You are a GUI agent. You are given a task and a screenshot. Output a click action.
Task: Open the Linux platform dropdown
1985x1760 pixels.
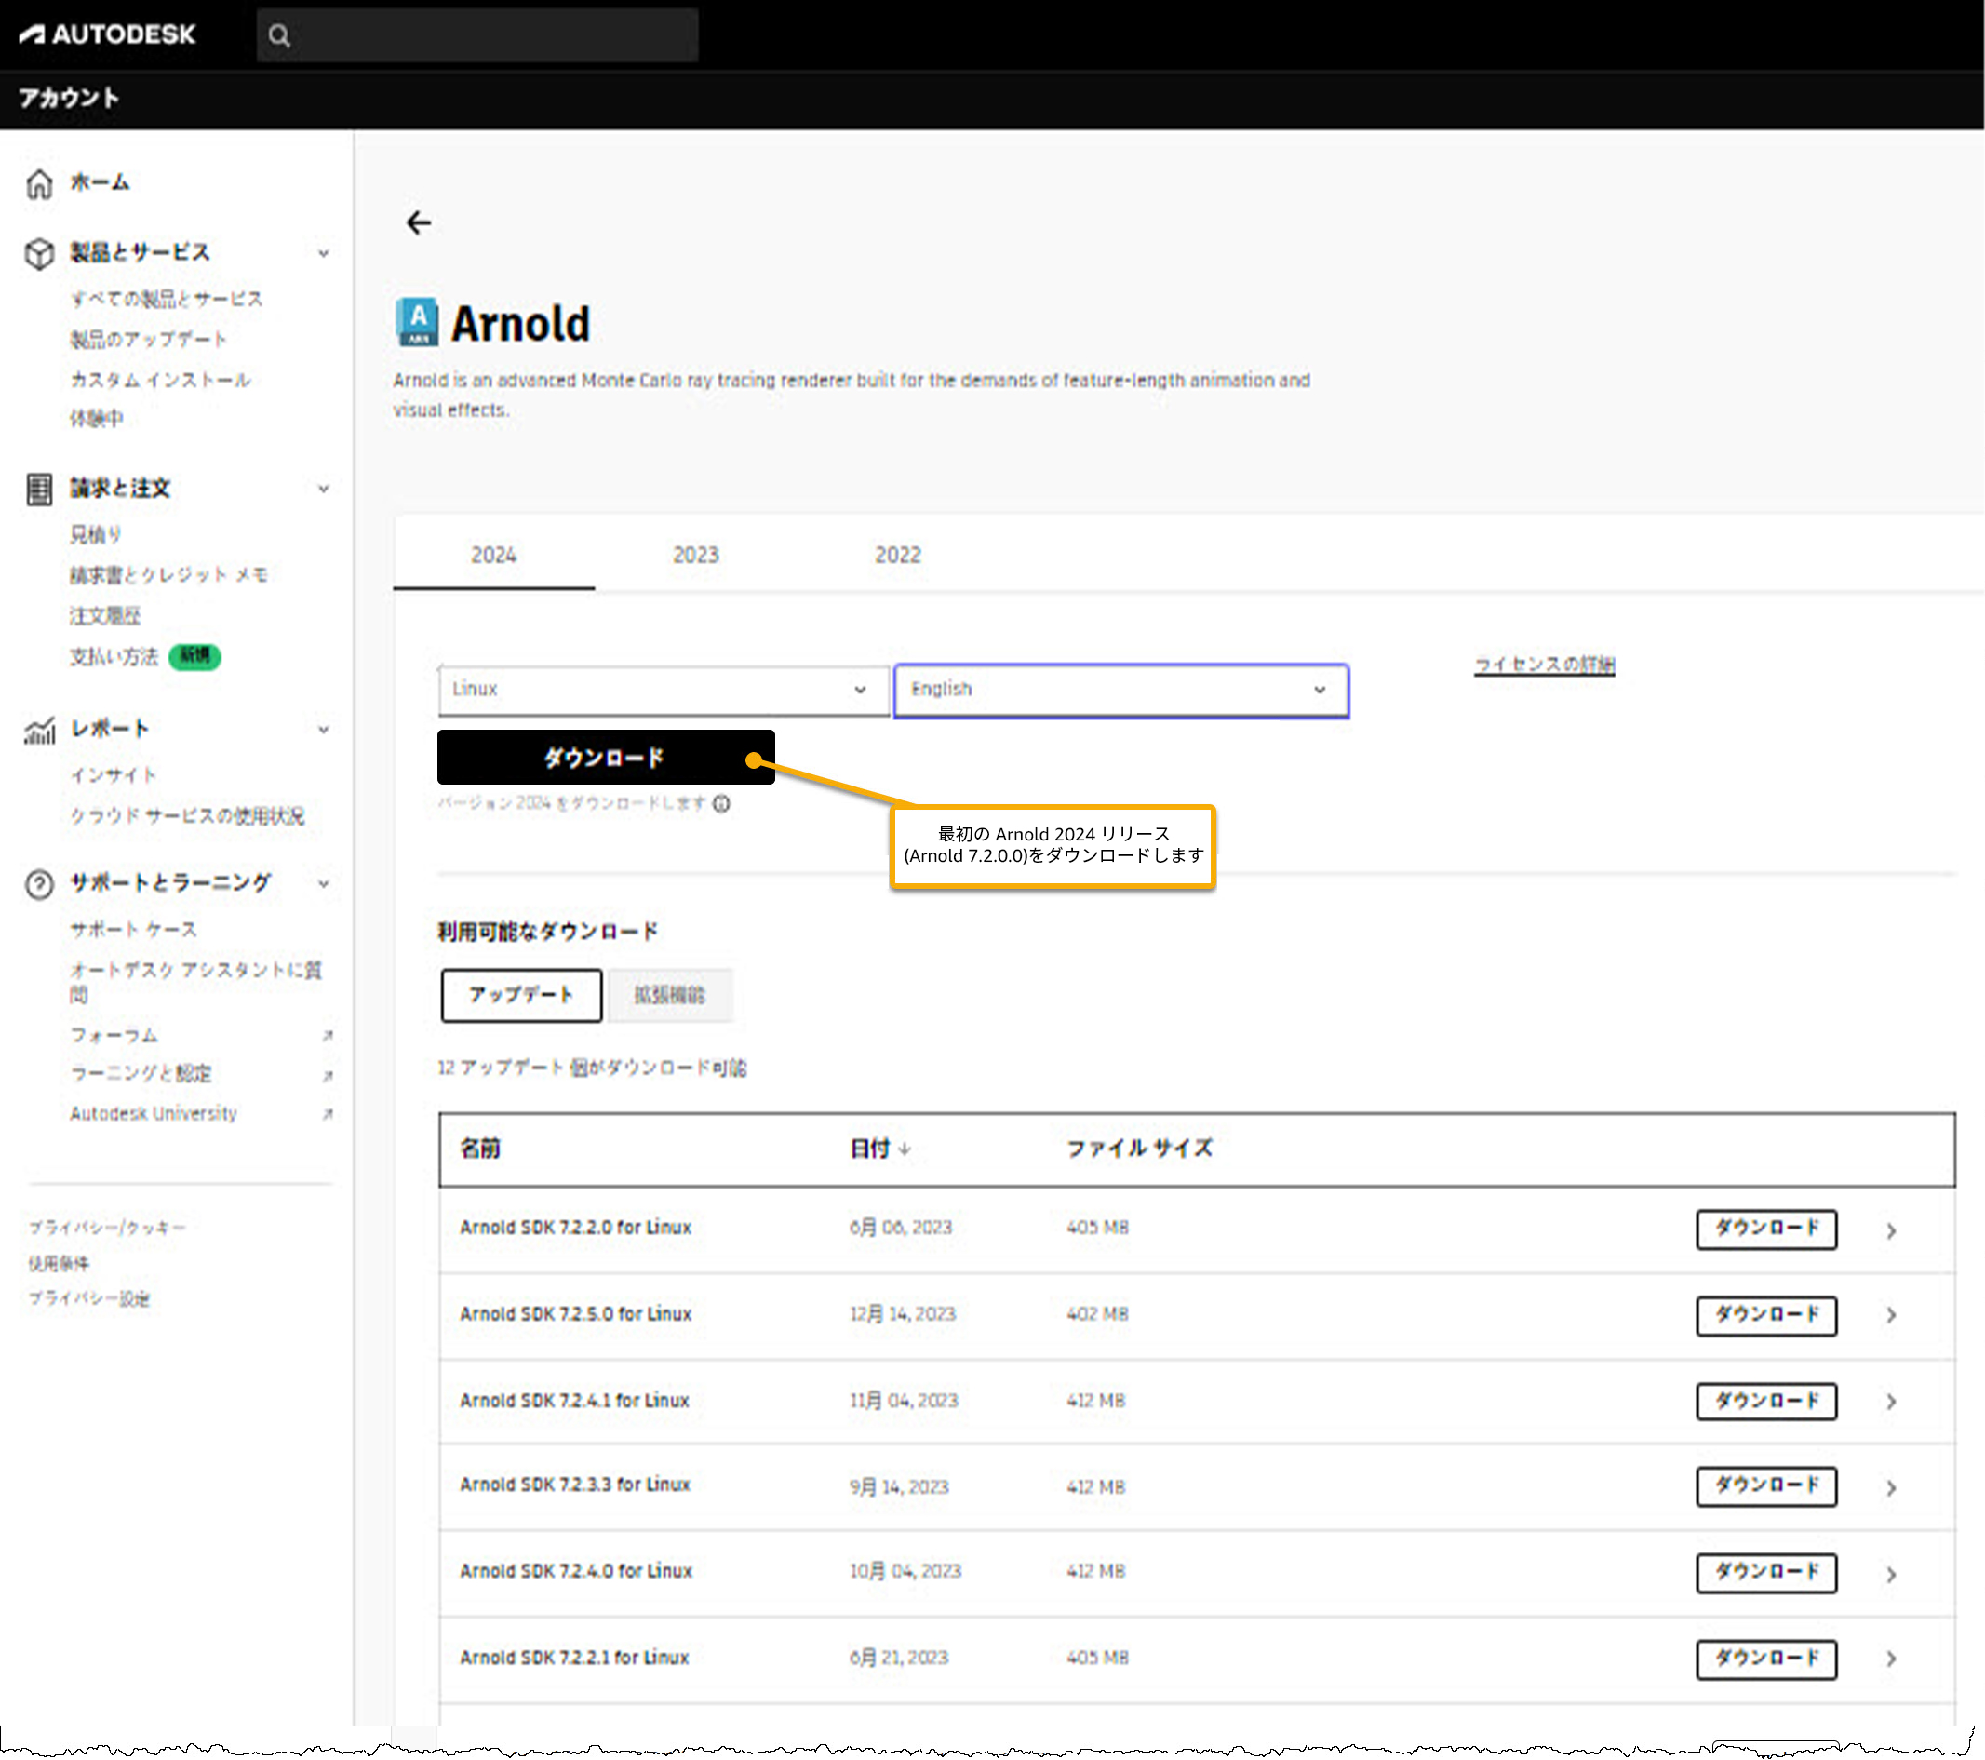(x=663, y=690)
